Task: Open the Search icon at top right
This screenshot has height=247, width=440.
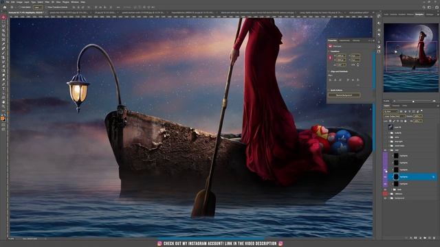Action: pos(424,8)
